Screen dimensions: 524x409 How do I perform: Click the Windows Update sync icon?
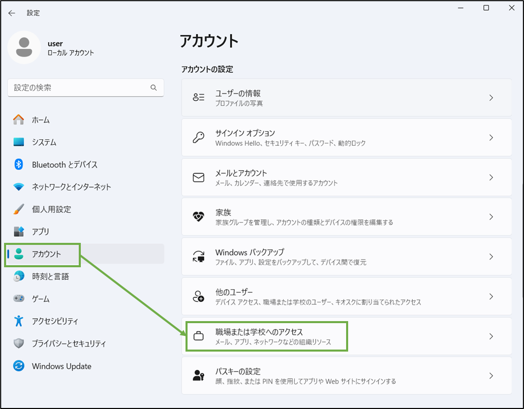19,366
